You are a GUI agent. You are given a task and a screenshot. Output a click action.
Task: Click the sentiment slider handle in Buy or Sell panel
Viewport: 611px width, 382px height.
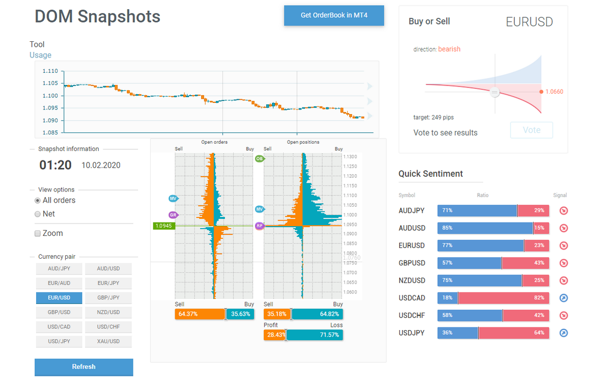click(494, 92)
